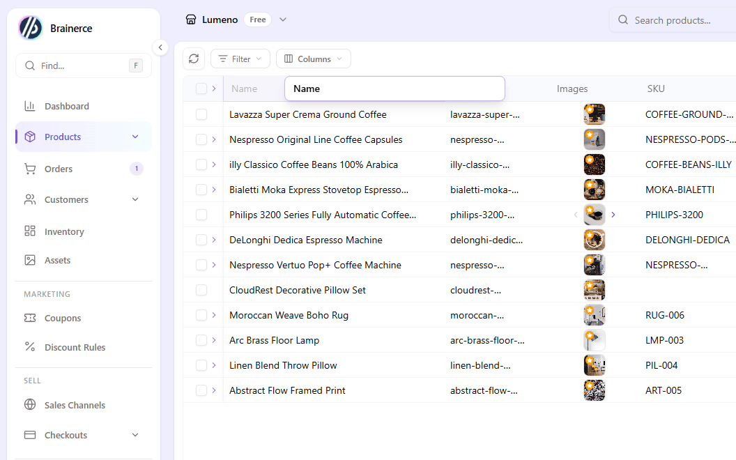Viewport: 736px width, 460px height.
Task: Expand the Products submenu chevron
Action: (135, 137)
